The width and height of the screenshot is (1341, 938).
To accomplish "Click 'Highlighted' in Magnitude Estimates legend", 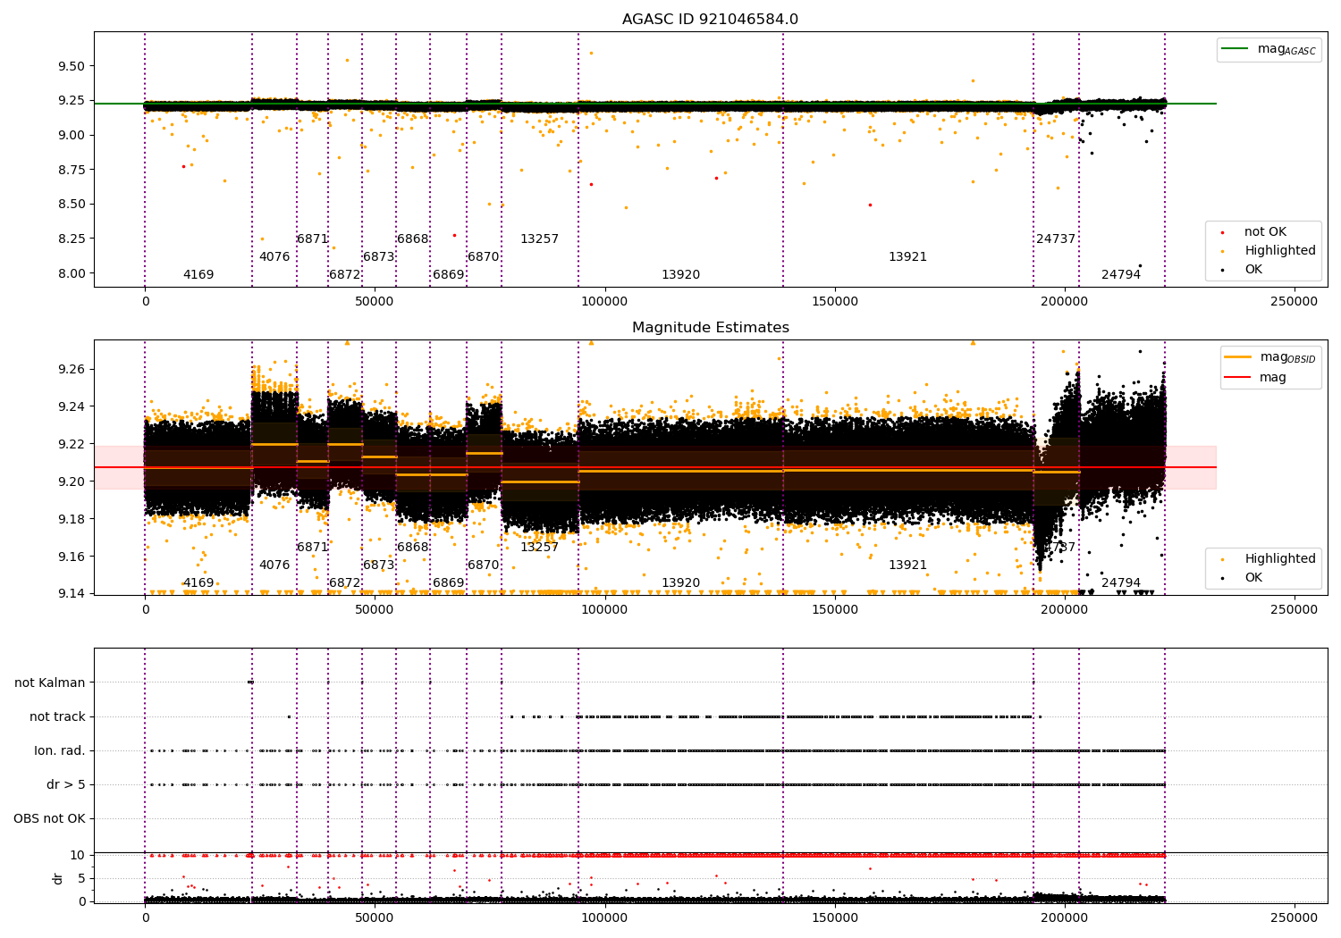I will coord(1280,559).
